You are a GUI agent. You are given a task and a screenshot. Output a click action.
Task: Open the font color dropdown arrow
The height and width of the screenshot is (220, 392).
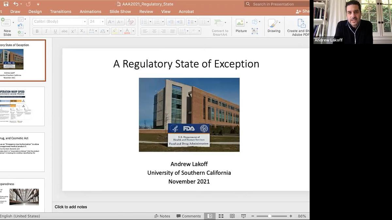point(133,31)
